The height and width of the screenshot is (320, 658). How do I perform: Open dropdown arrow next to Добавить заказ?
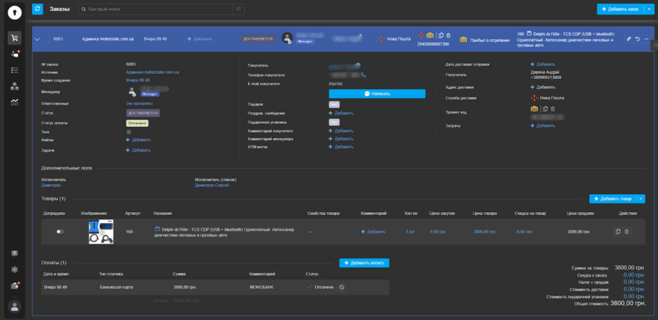(648, 9)
